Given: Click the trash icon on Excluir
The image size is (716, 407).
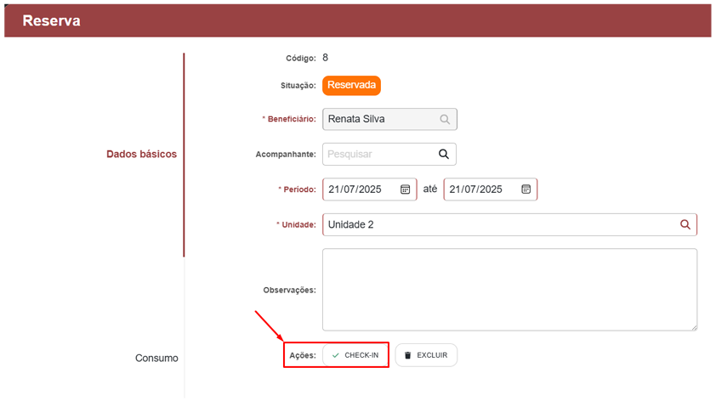Looking at the screenshot, I should pos(407,355).
